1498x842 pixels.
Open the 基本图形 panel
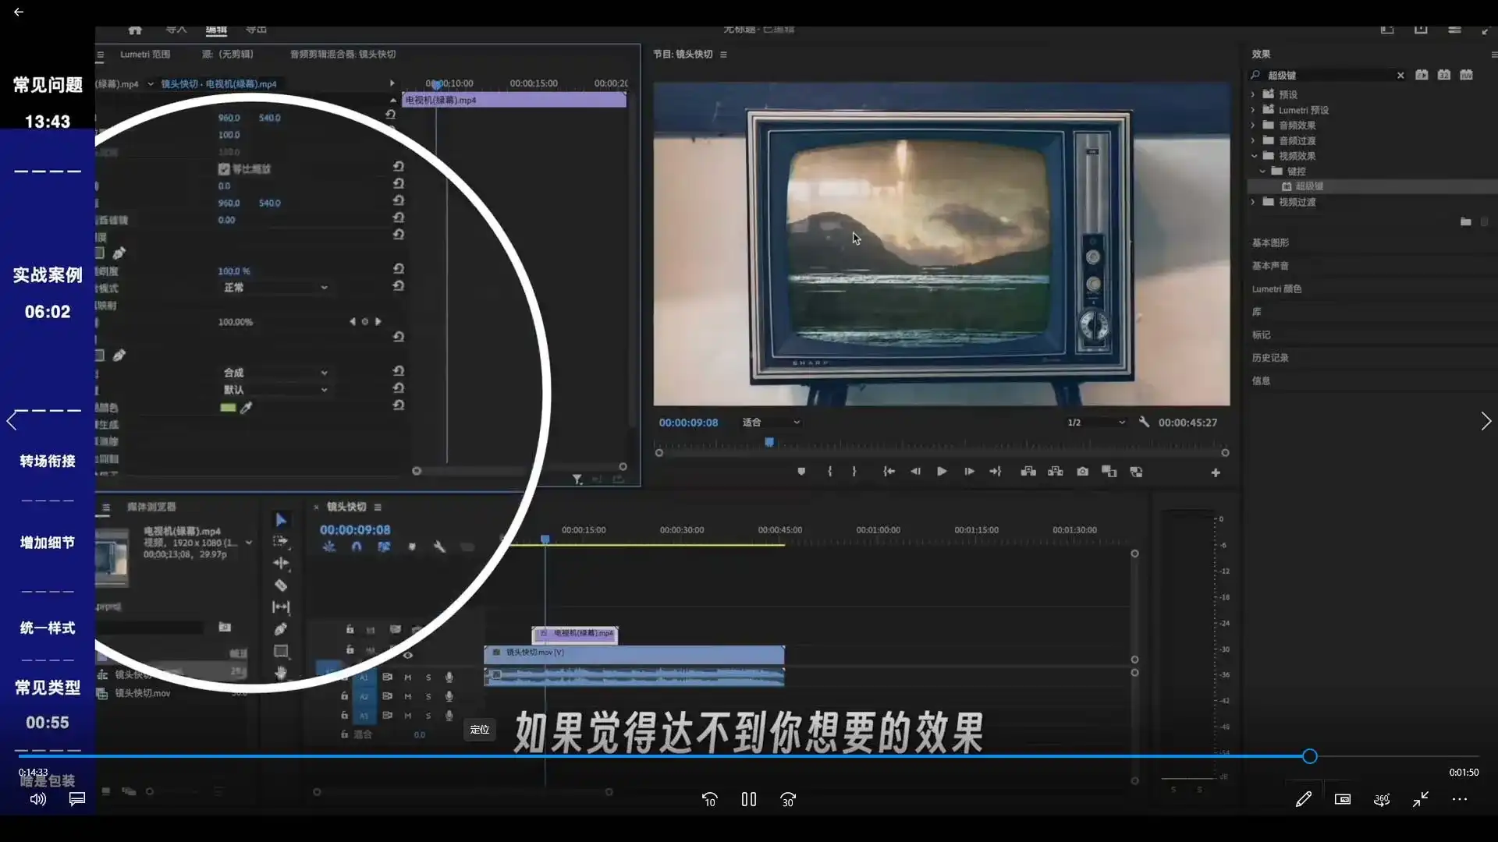[x=1270, y=242]
